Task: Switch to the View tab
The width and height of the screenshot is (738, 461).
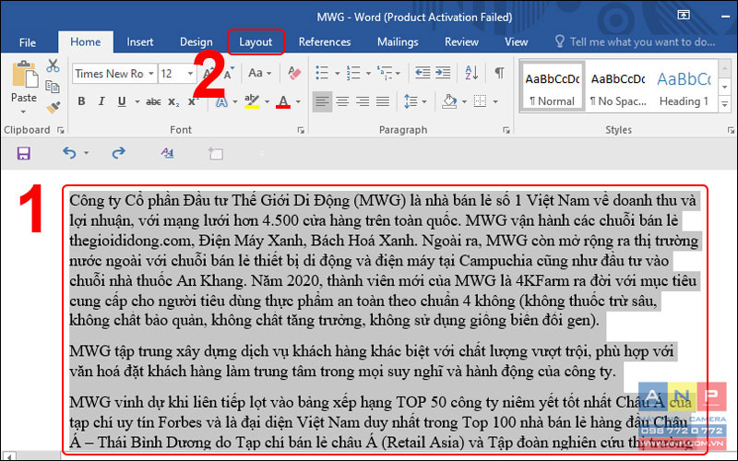Action: pos(516,41)
